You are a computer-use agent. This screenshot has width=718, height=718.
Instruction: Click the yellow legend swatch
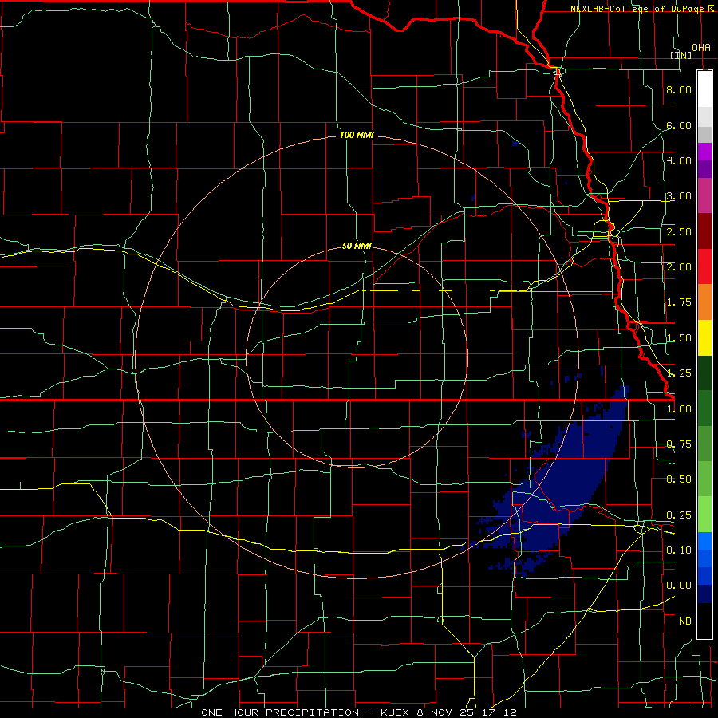(704, 337)
